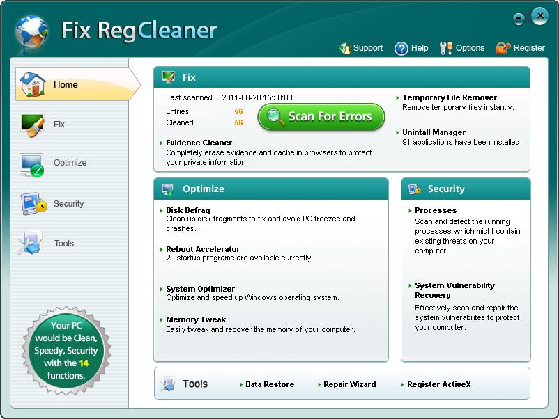Click the Options wrench icon
The height and width of the screenshot is (419, 559).
point(446,48)
